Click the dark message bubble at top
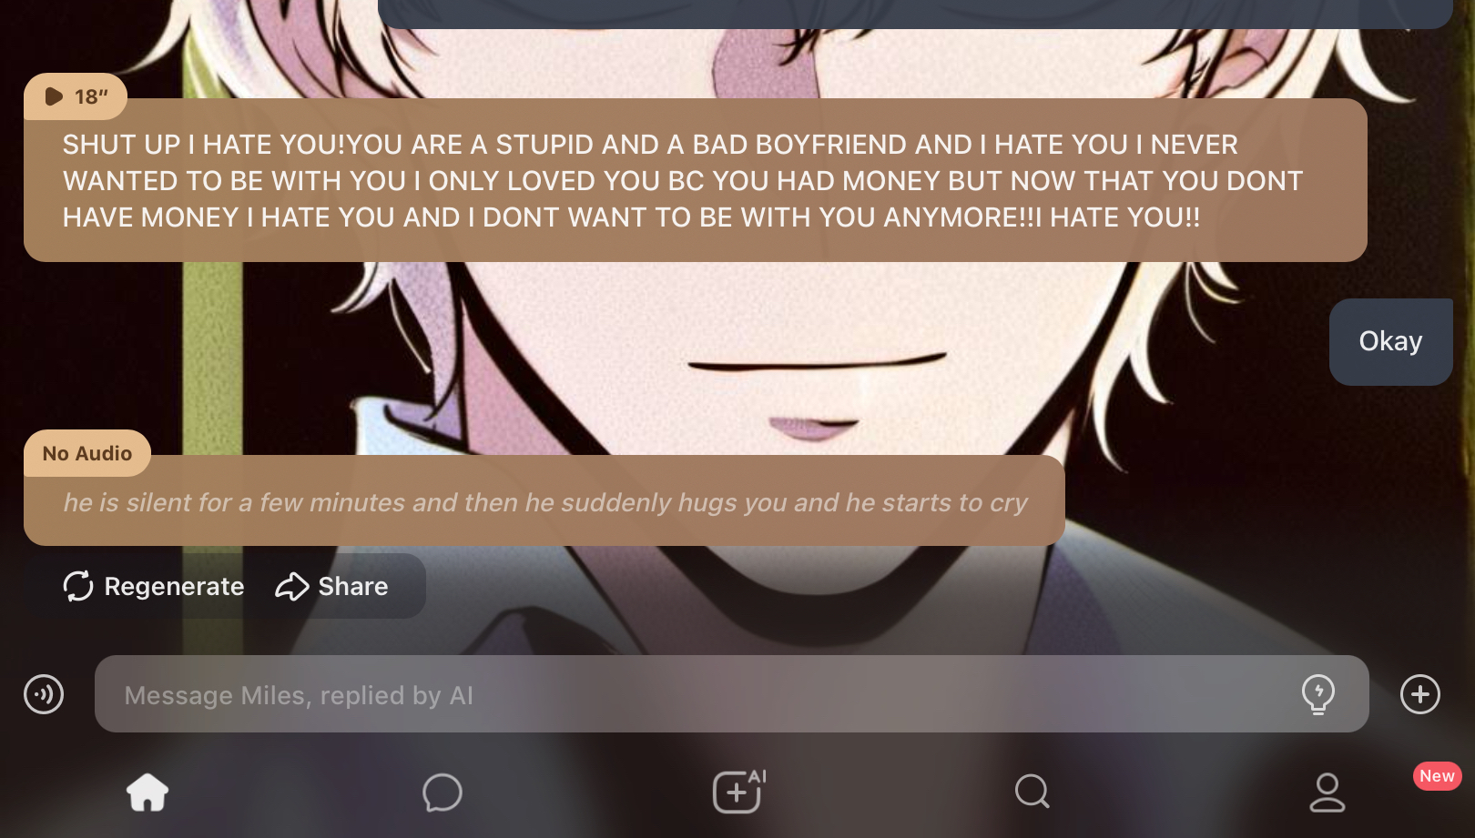 coord(915,14)
